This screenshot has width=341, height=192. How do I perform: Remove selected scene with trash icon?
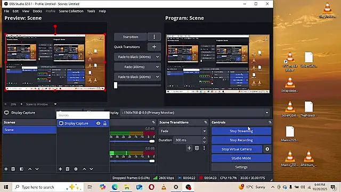[13, 169]
